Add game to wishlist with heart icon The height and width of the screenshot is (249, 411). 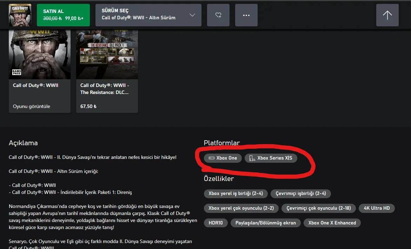click(218, 15)
